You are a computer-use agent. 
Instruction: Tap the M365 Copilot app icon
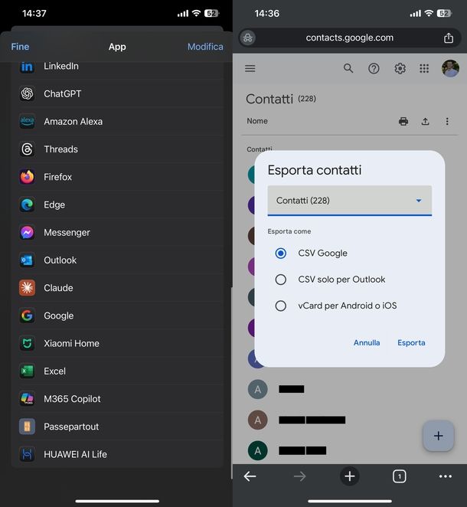[27, 399]
